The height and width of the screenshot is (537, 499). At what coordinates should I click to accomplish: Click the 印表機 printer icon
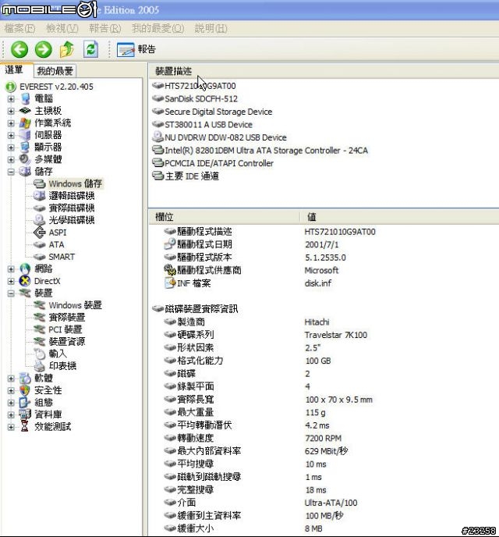[39, 366]
